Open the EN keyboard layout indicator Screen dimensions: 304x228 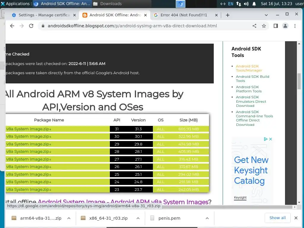pos(230,4)
